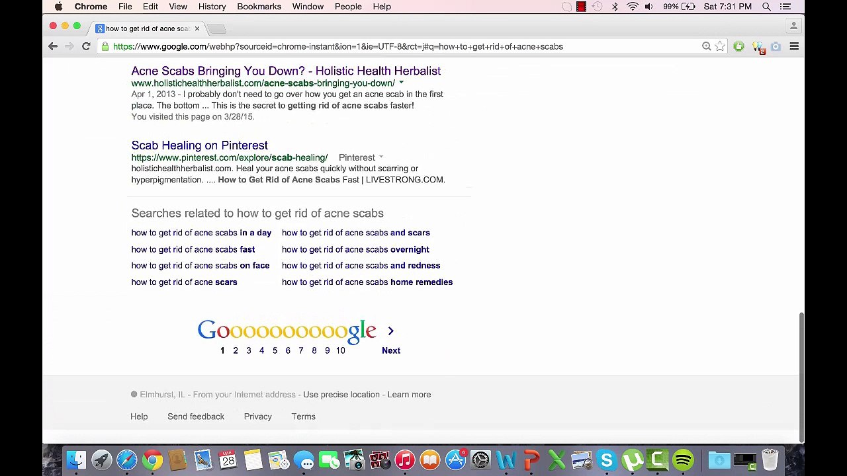Open the History menu
847x476 pixels.
coord(212,7)
